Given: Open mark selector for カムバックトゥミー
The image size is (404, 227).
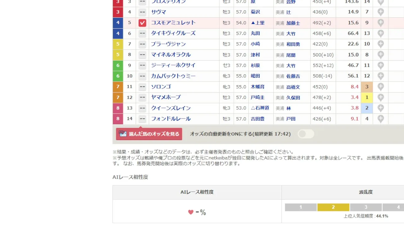Looking at the screenshot, I should coord(142,76).
